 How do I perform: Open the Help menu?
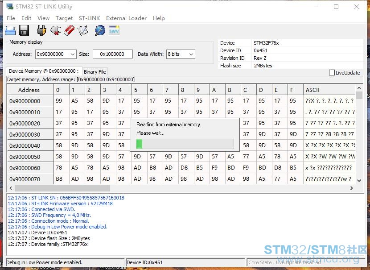click(x=159, y=18)
